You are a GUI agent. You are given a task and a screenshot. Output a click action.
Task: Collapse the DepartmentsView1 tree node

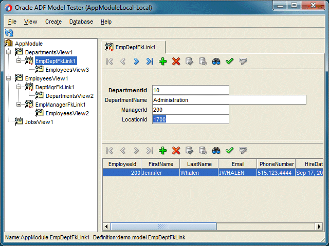pos(8,52)
